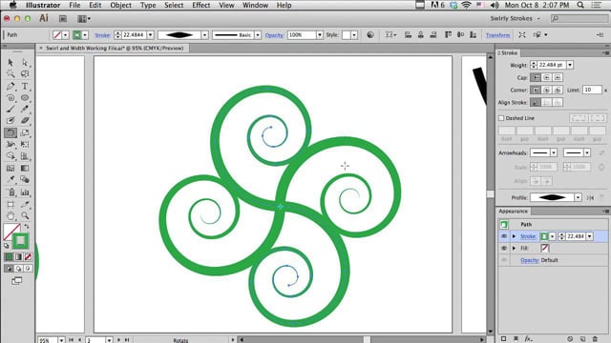Open the Swirly Strokes workspace switcher
The height and width of the screenshot is (343, 611).
click(516, 18)
